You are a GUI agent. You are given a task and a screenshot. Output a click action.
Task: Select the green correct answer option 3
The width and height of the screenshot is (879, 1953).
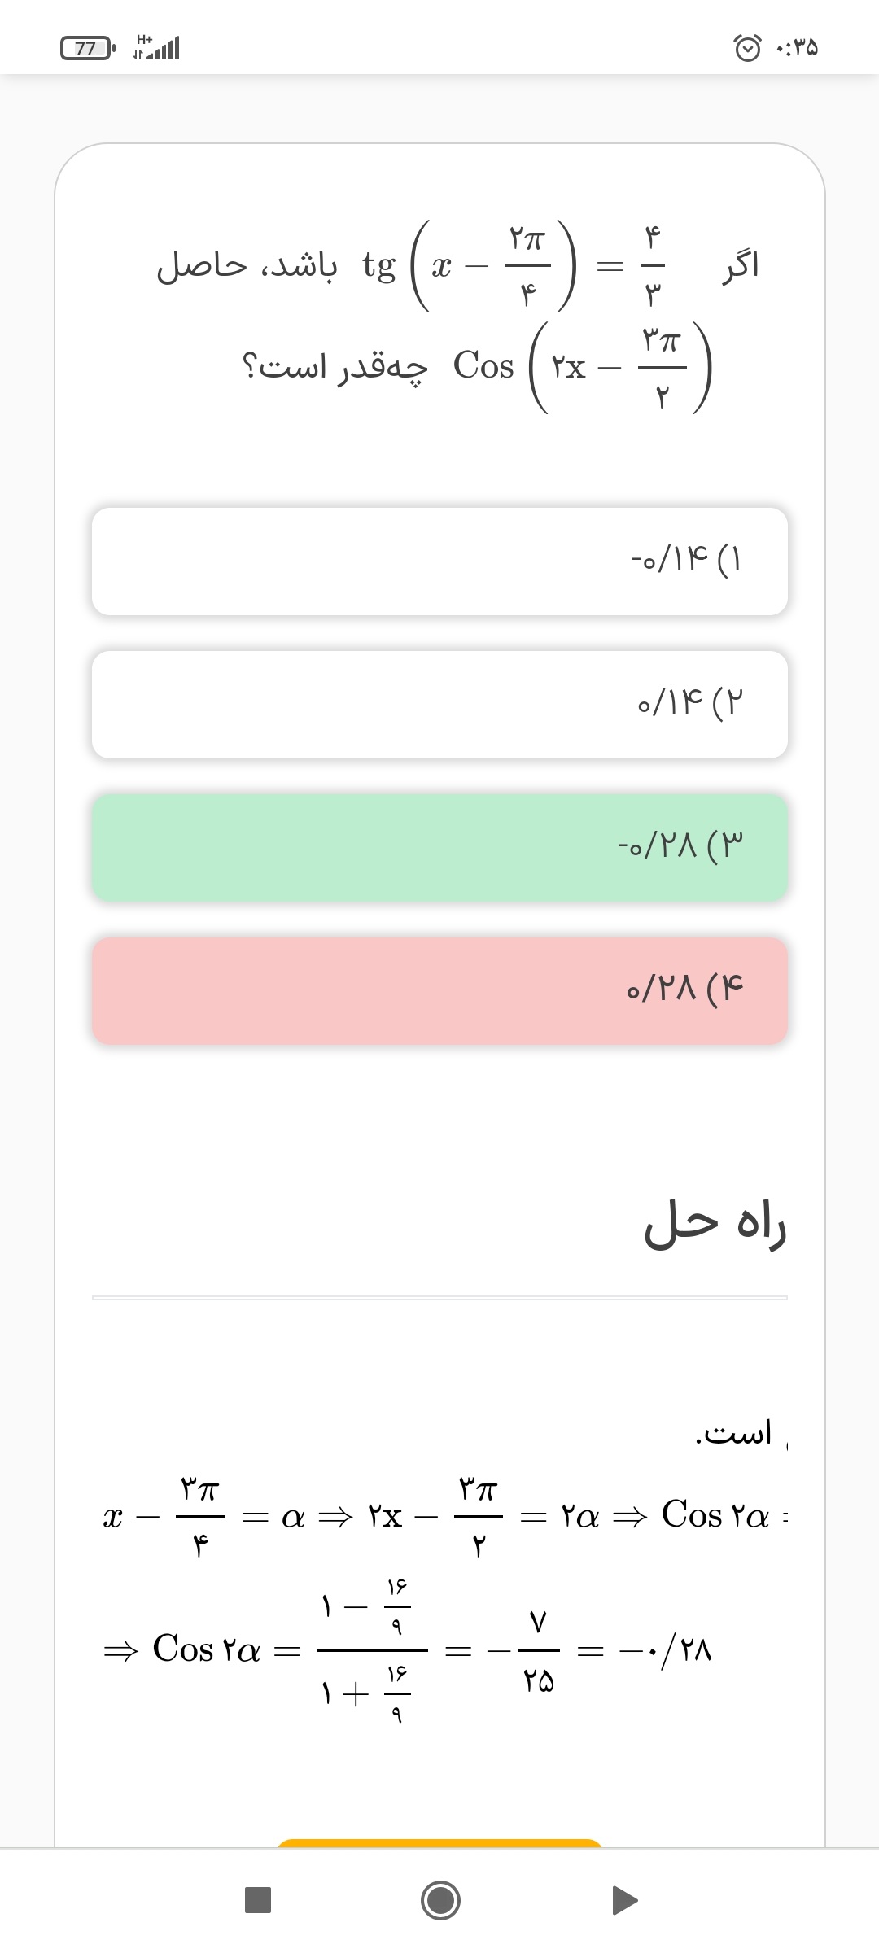(x=439, y=848)
